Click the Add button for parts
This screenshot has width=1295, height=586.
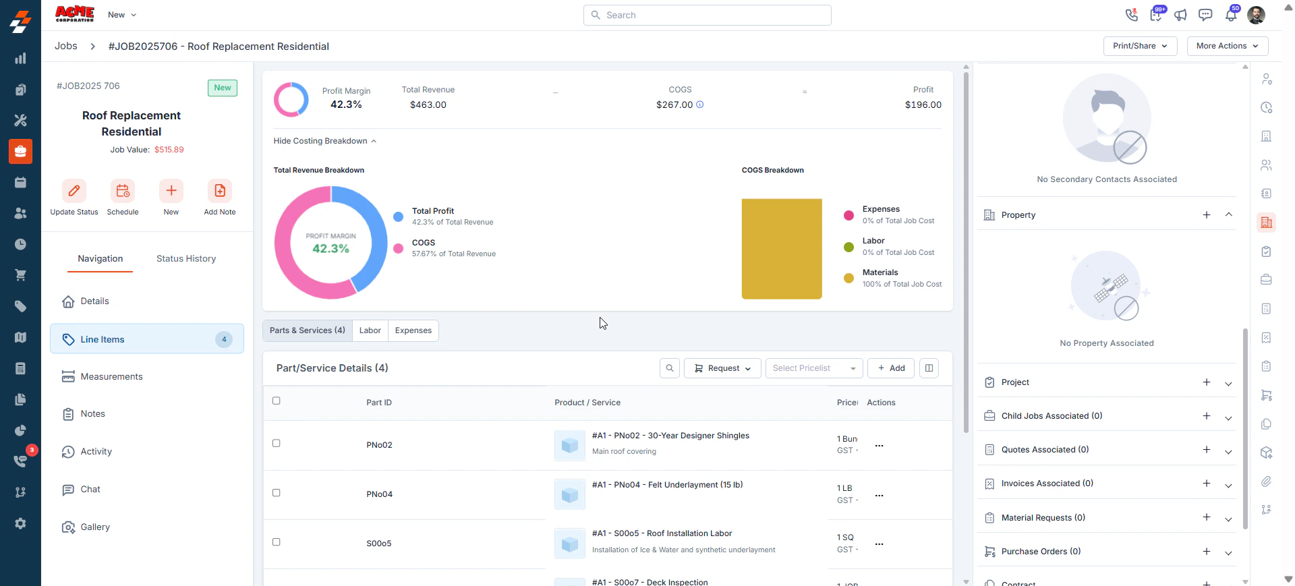click(x=891, y=368)
